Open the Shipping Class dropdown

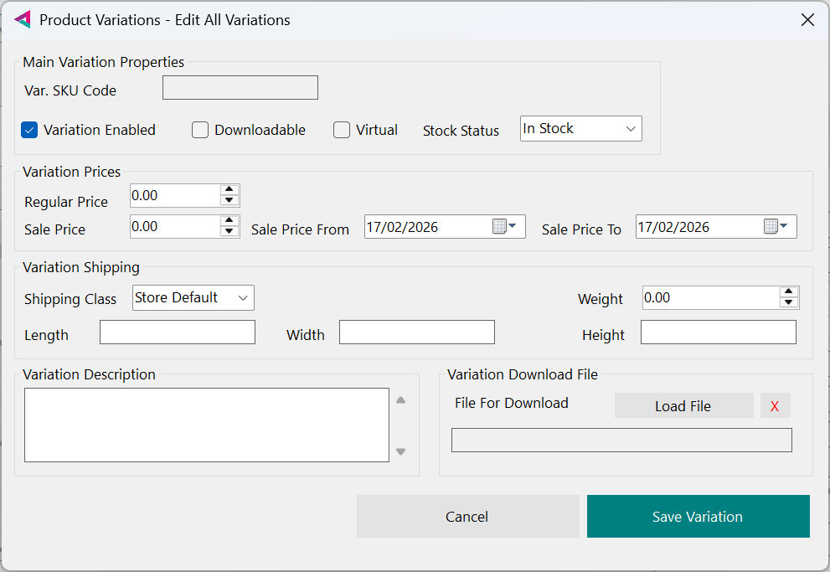pyautogui.click(x=193, y=298)
